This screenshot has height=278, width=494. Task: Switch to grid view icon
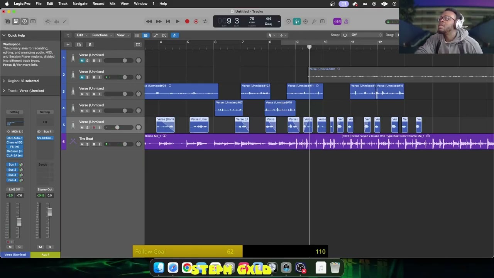137,35
